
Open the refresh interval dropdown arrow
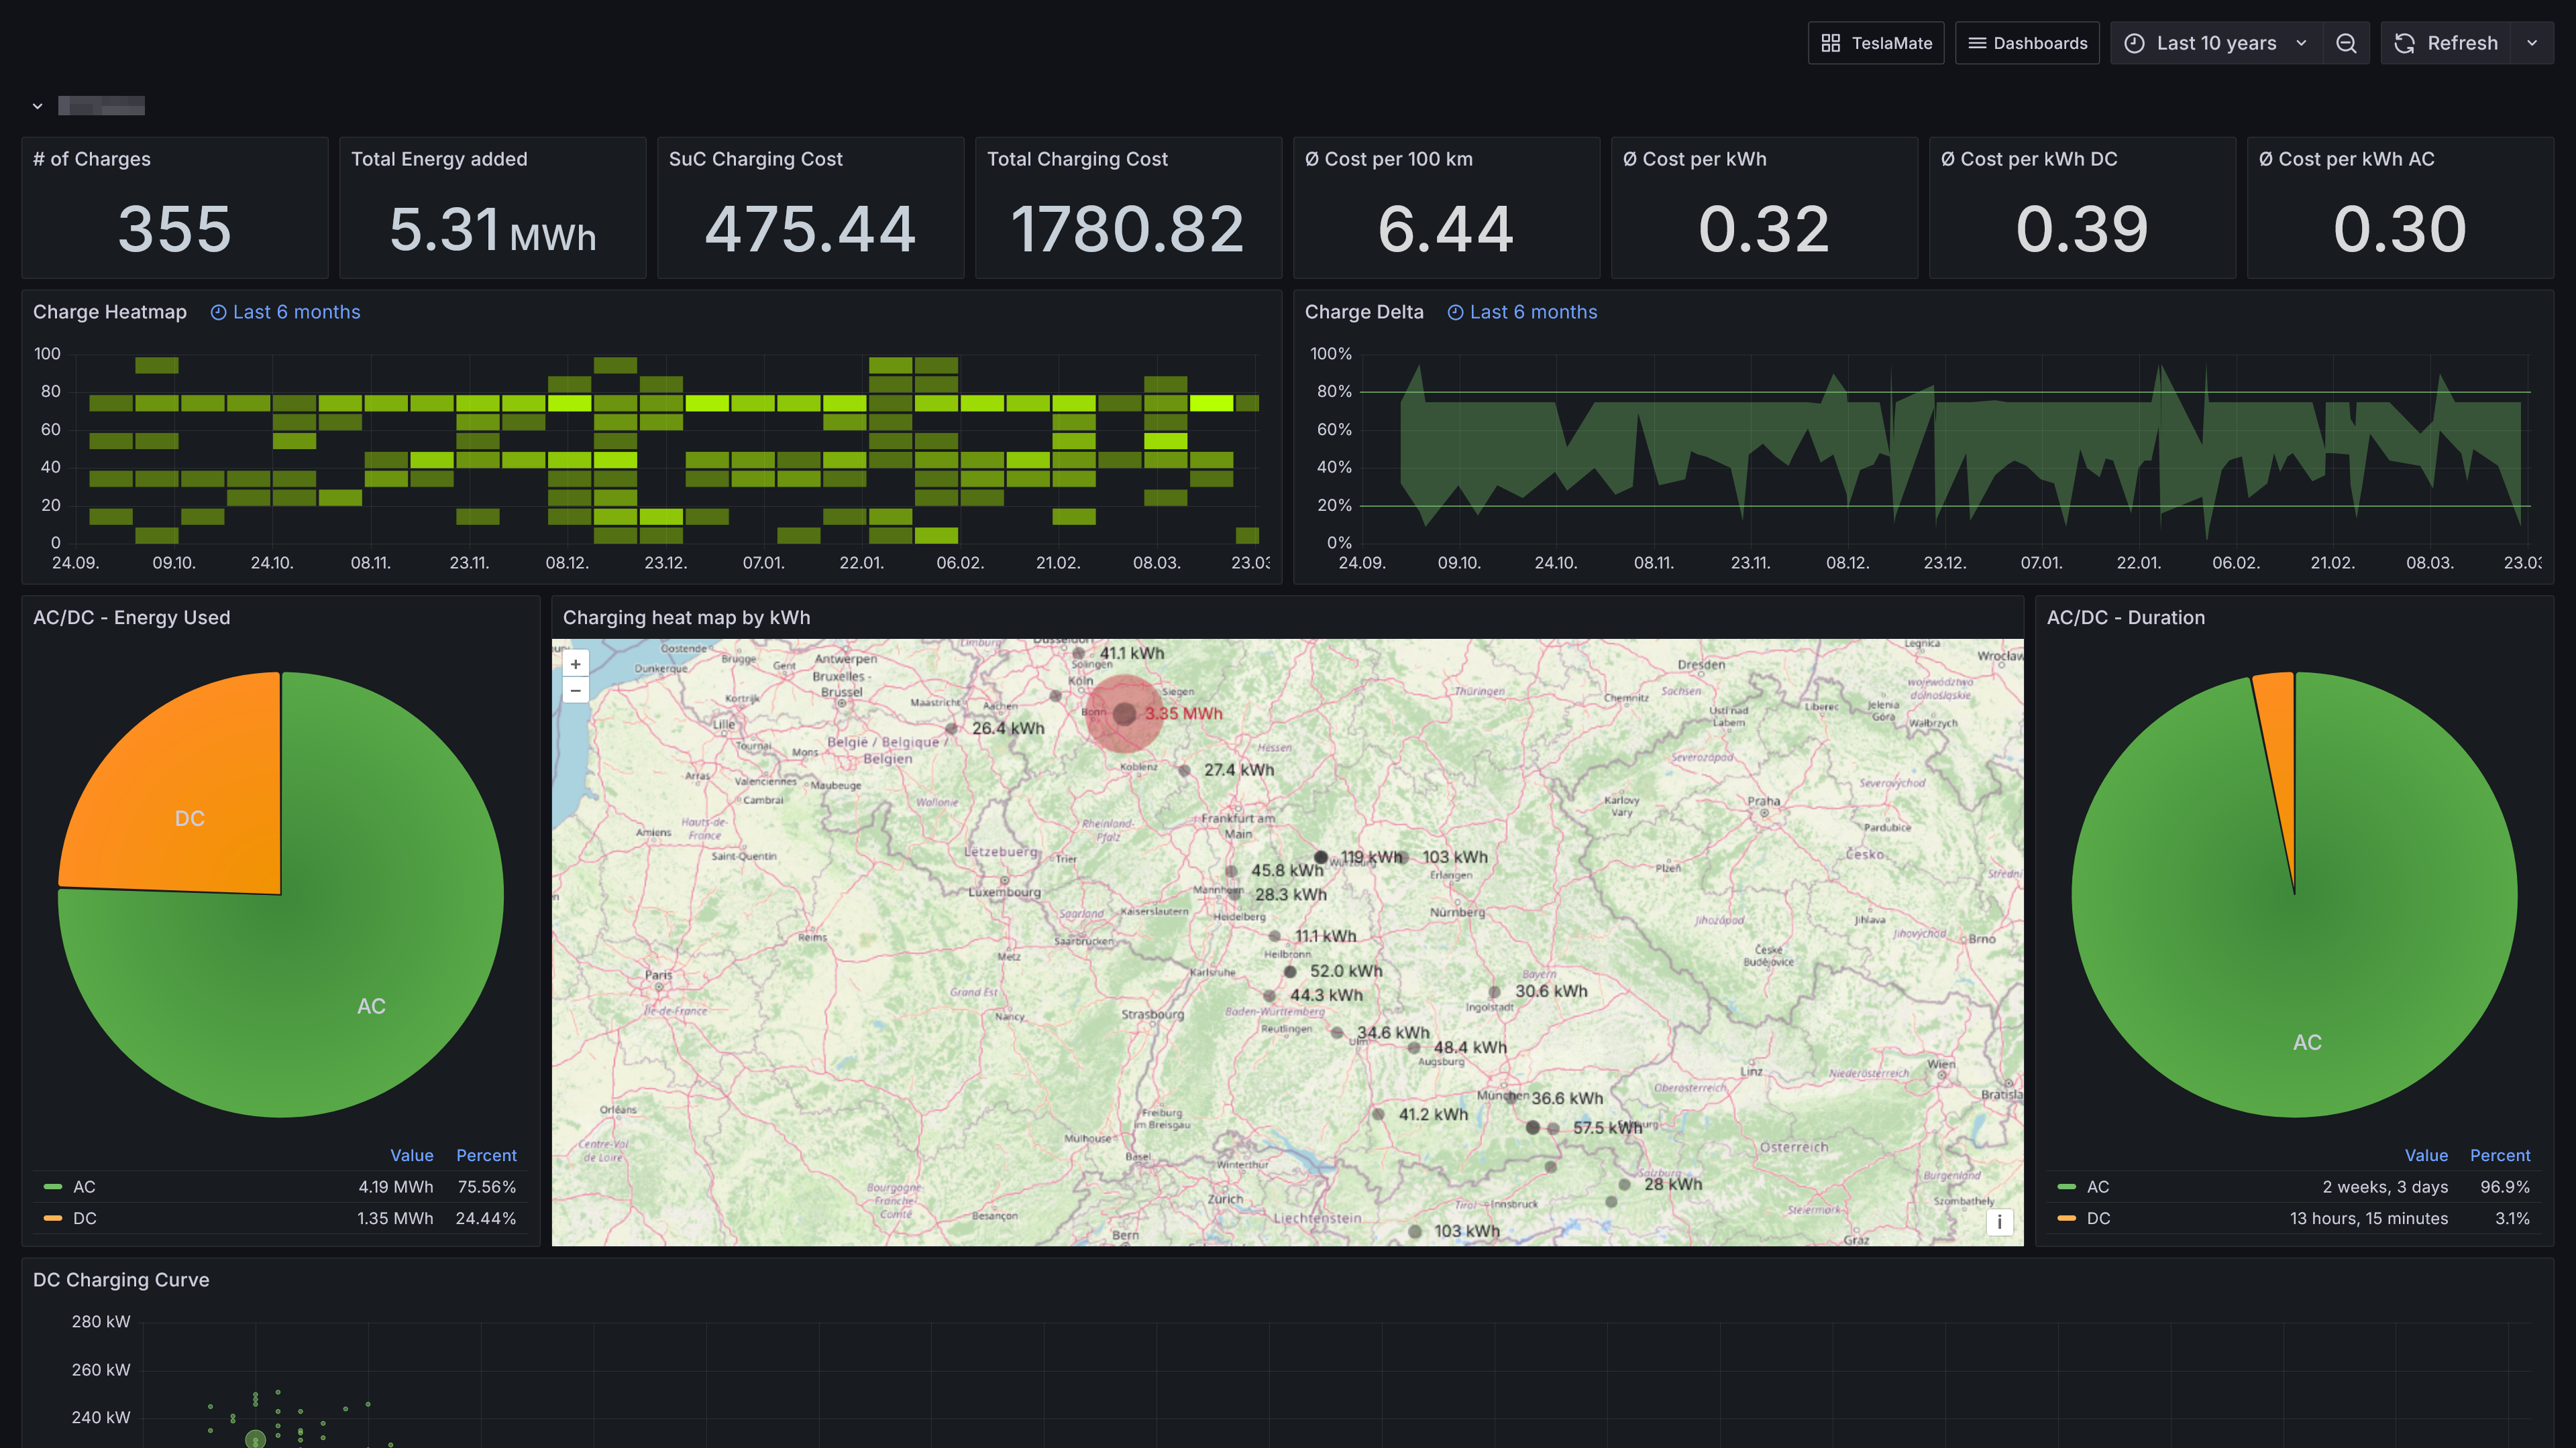2532,43
